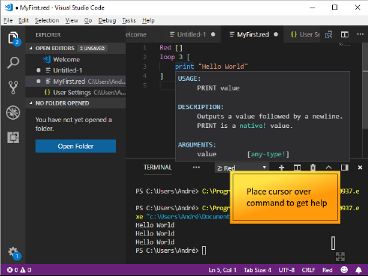The width and height of the screenshot is (368, 276).
Task: Split the editor using the layout icon
Action: point(345,34)
